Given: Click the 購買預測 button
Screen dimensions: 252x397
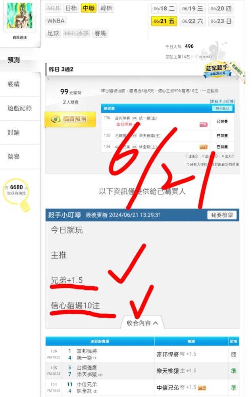Looking at the screenshot, I should tap(70, 119).
